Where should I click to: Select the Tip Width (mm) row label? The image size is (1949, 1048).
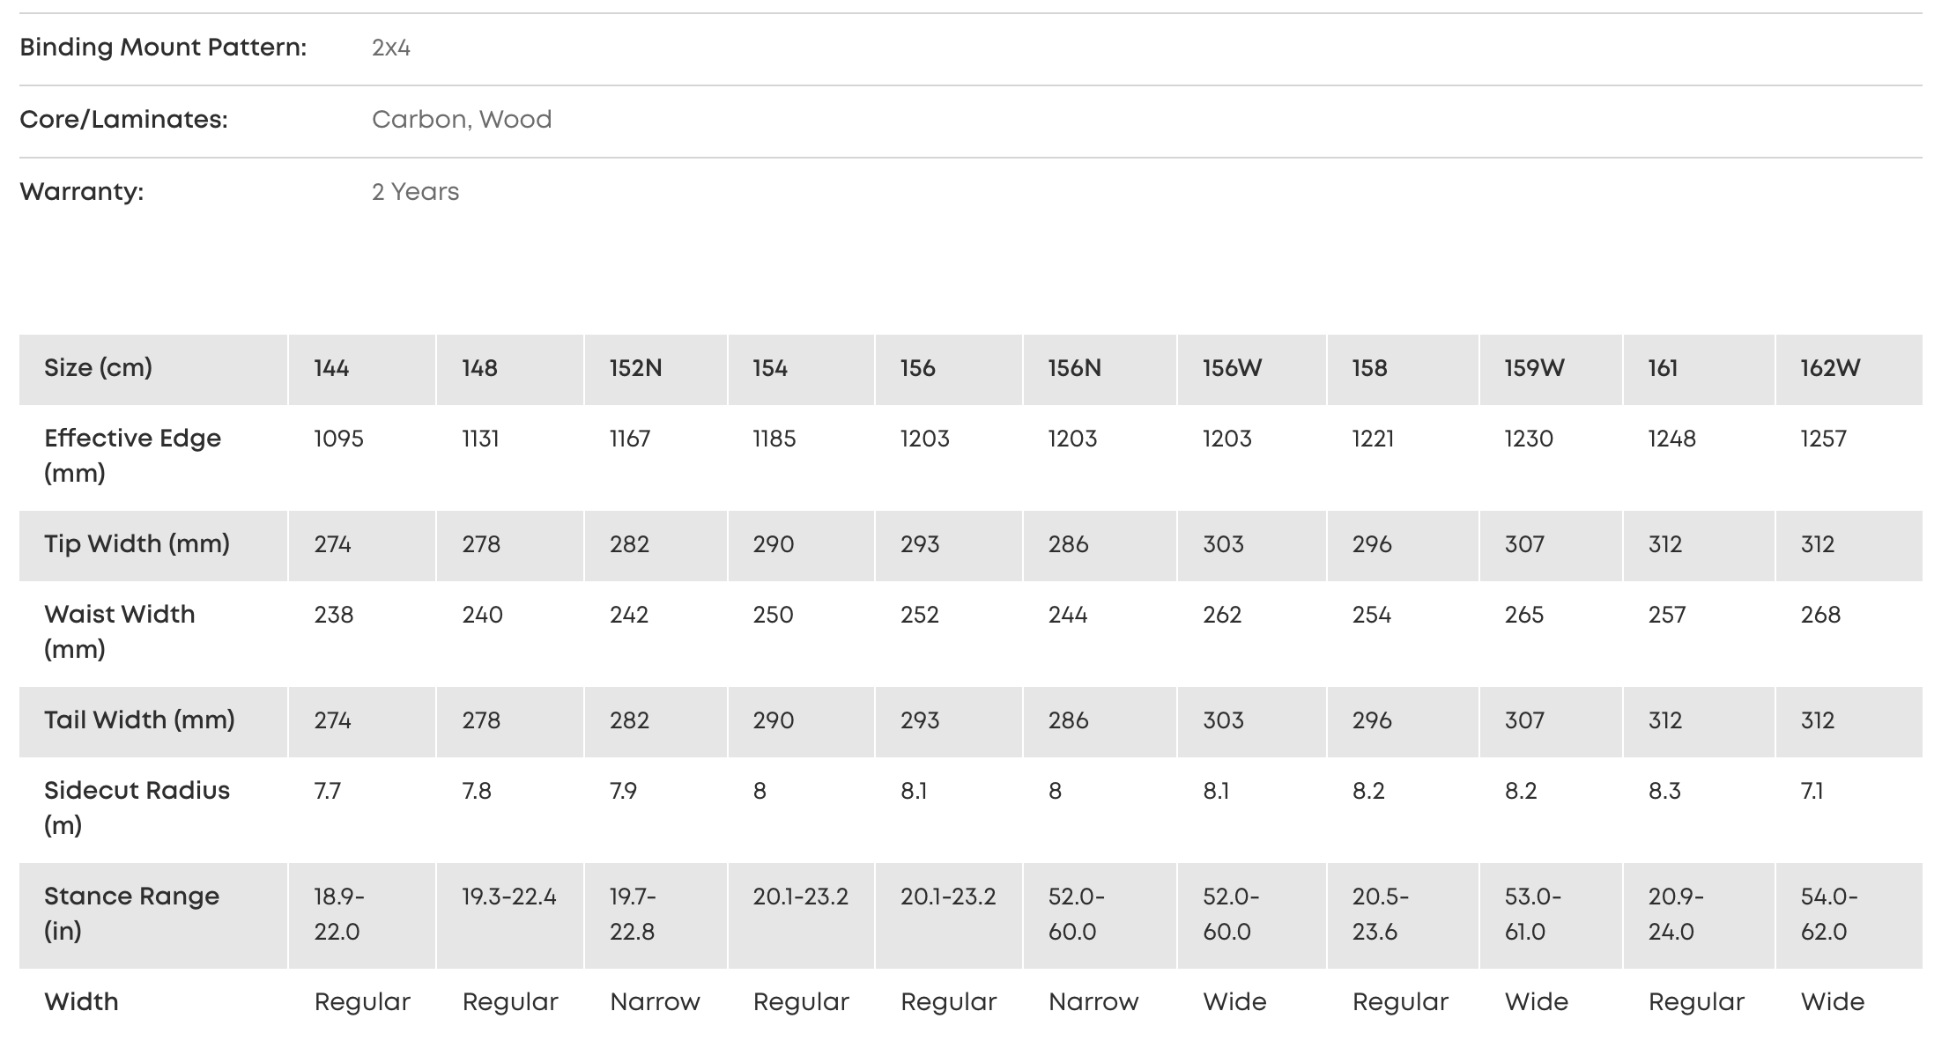pos(137,544)
